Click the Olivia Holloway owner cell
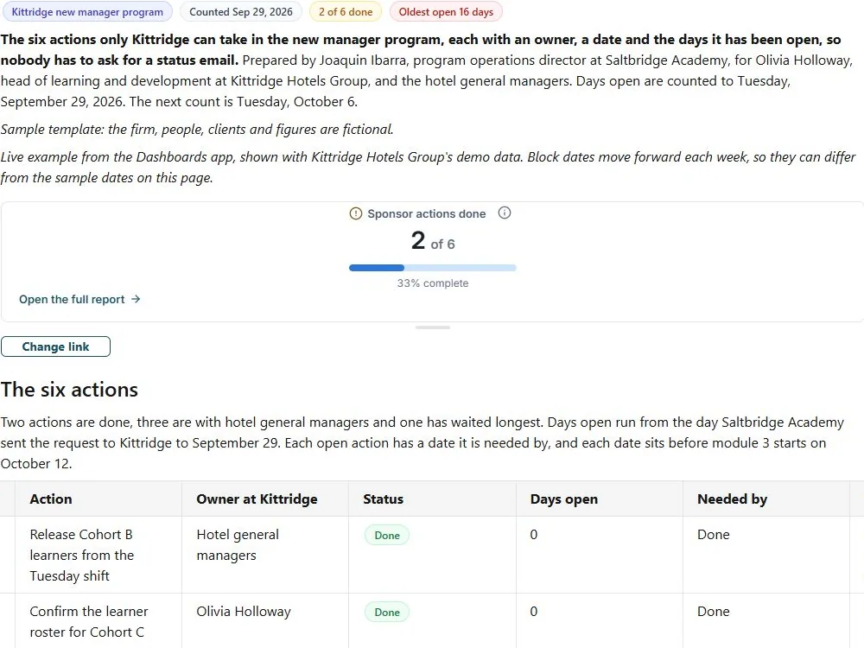 click(x=265, y=621)
